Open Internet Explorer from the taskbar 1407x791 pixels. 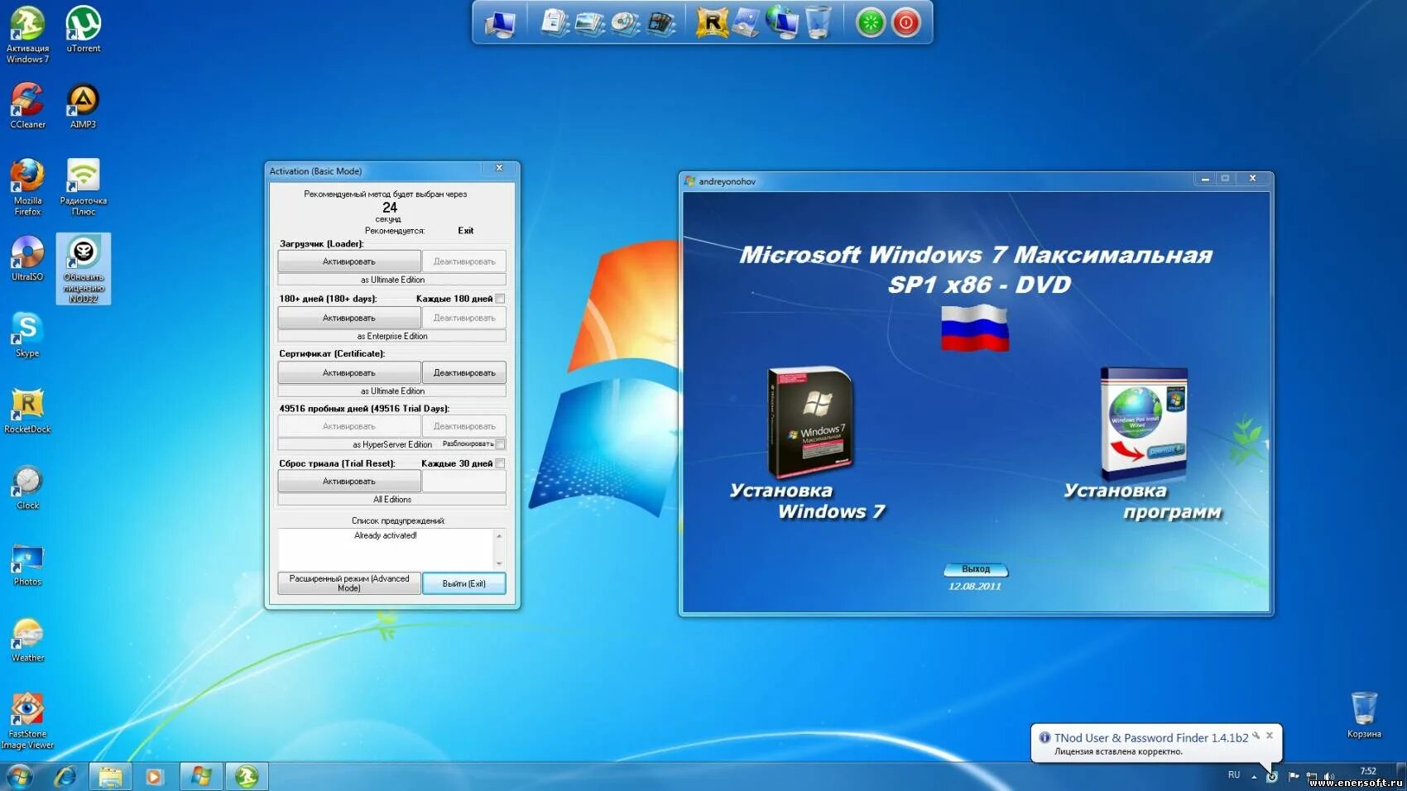point(65,776)
